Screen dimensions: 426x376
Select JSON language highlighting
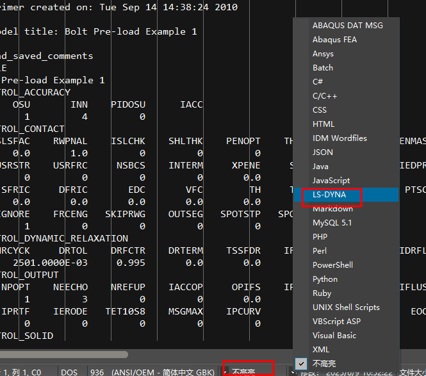point(346,152)
